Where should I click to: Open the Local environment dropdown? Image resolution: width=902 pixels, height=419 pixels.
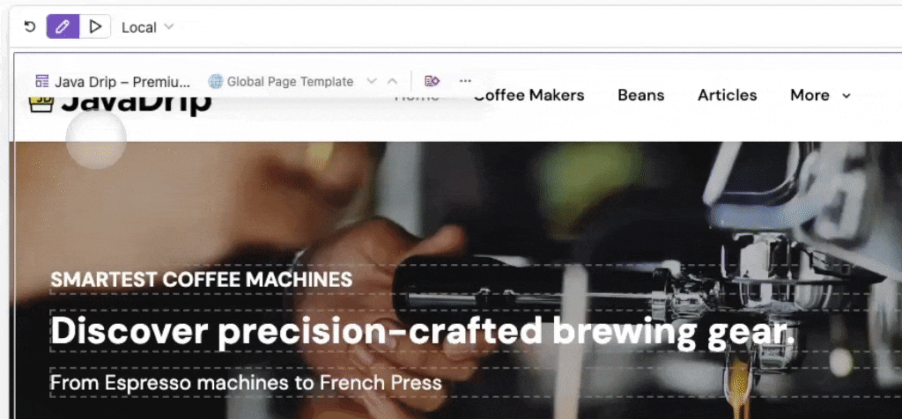[147, 27]
